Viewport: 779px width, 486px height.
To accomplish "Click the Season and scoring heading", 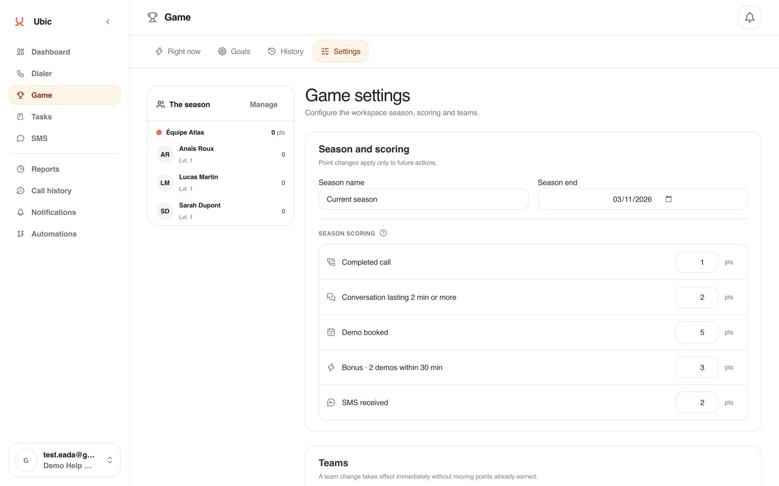I will pos(364,149).
